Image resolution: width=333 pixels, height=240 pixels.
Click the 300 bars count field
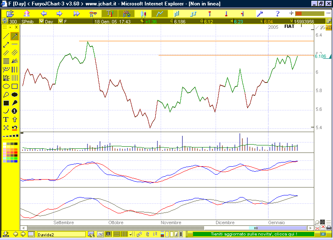[x=13, y=21]
